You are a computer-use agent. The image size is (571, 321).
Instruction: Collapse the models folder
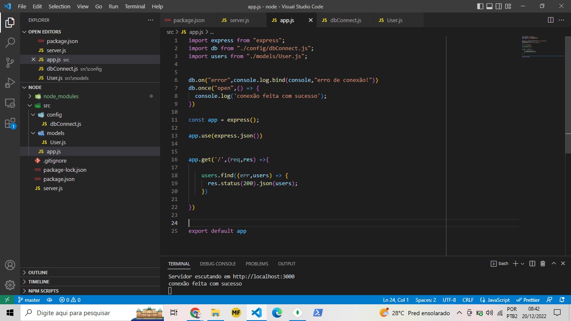pyautogui.click(x=90, y=133)
